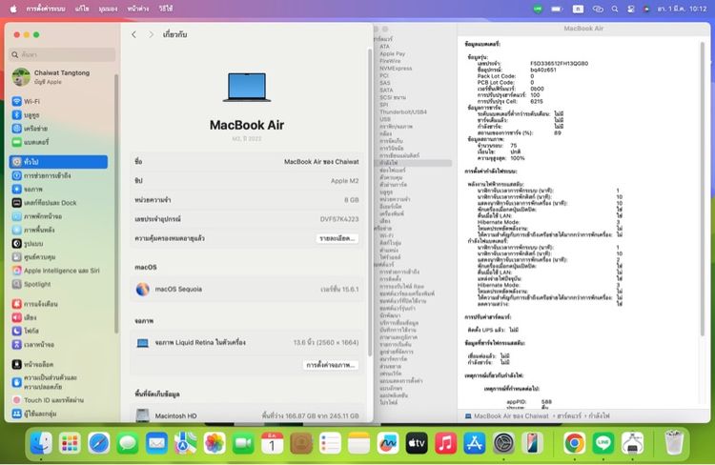Click the settings sidebar scrollbar
Screen dimensions: 715x465
[116, 203]
